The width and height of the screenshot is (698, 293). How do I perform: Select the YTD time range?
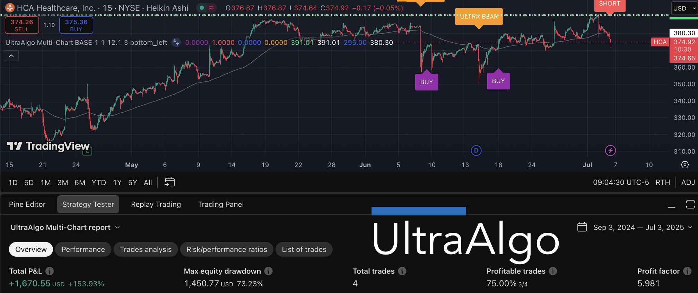click(99, 183)
